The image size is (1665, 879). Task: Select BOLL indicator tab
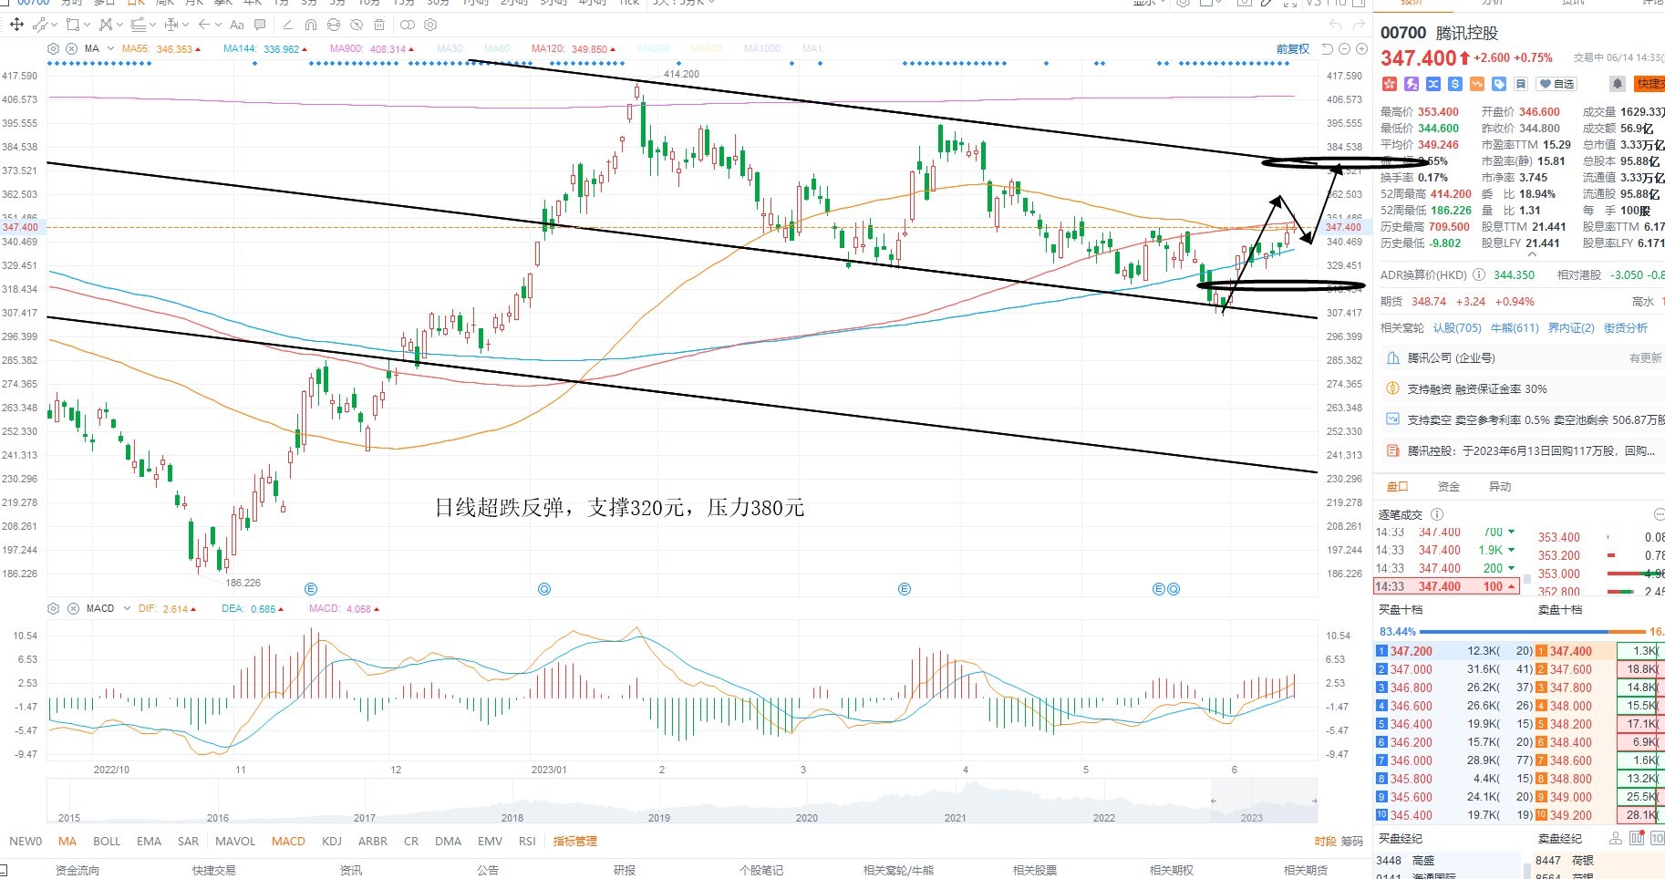click(107, 842)
